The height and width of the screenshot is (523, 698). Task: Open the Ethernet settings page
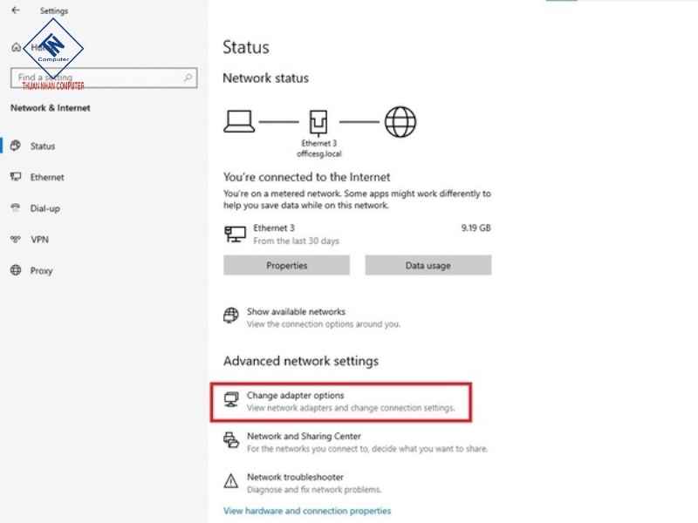(47, 177)
